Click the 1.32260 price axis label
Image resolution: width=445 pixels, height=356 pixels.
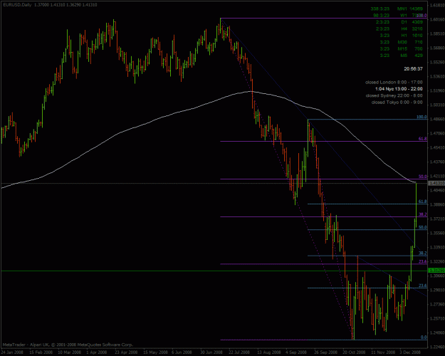click(437, 261)
